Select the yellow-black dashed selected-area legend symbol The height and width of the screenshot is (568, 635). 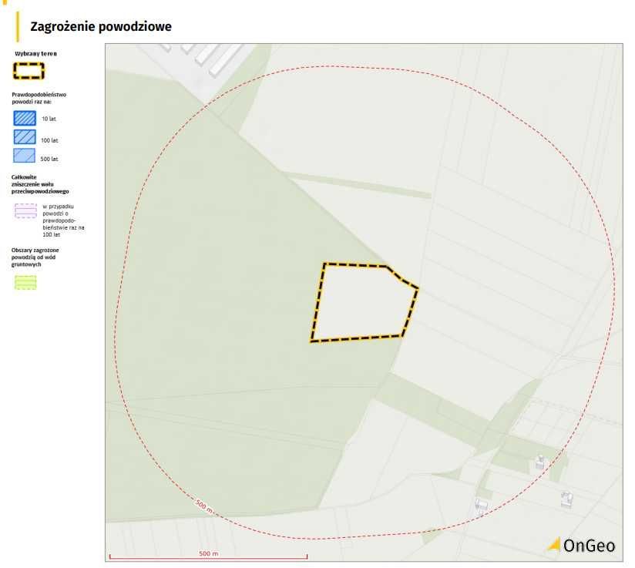[x=29, y=71]
